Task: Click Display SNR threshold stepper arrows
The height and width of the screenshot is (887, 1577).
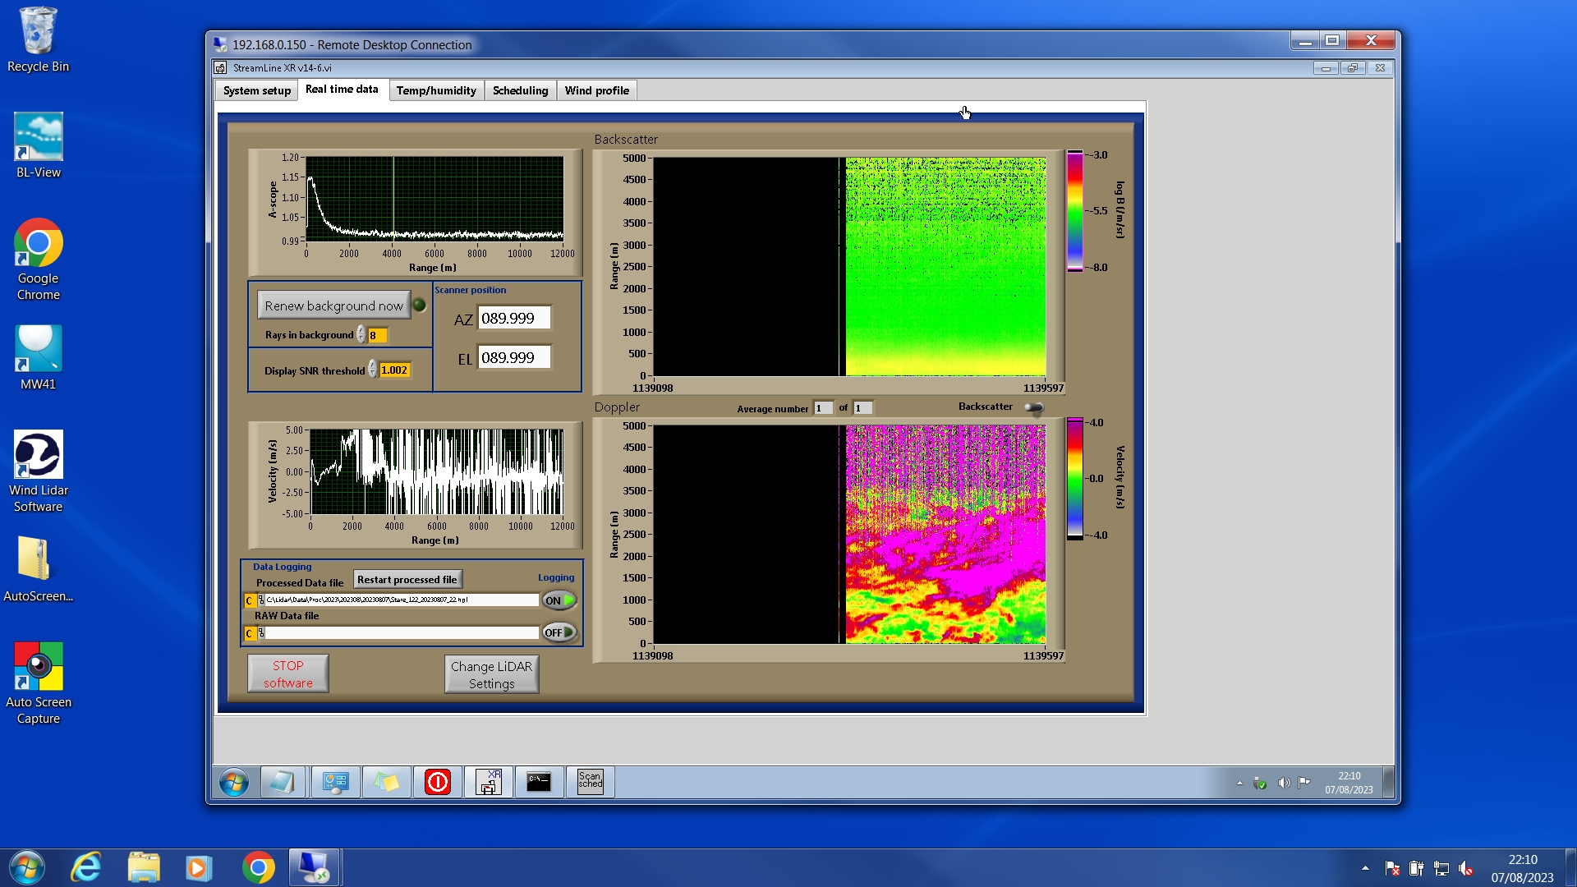Action: 373,370
